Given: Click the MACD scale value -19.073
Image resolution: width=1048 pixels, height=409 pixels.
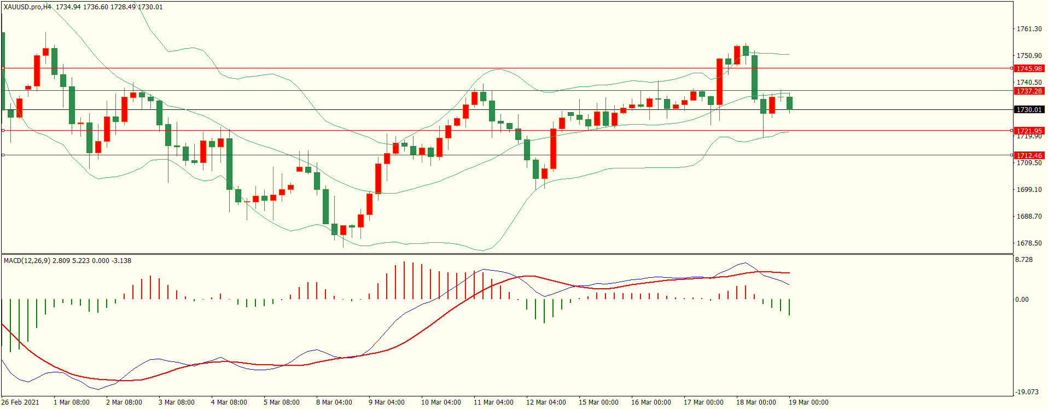Looking at the screenshot, I should [1026, 392].
